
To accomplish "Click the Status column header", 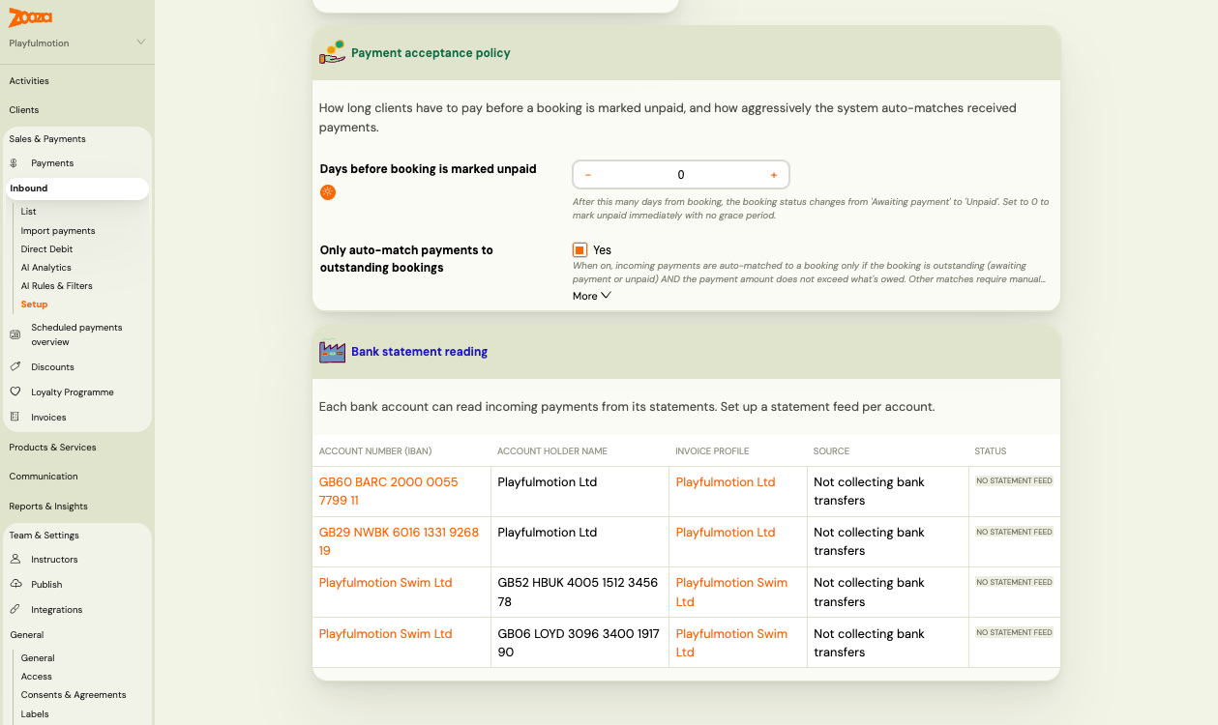I will point(991,451).
